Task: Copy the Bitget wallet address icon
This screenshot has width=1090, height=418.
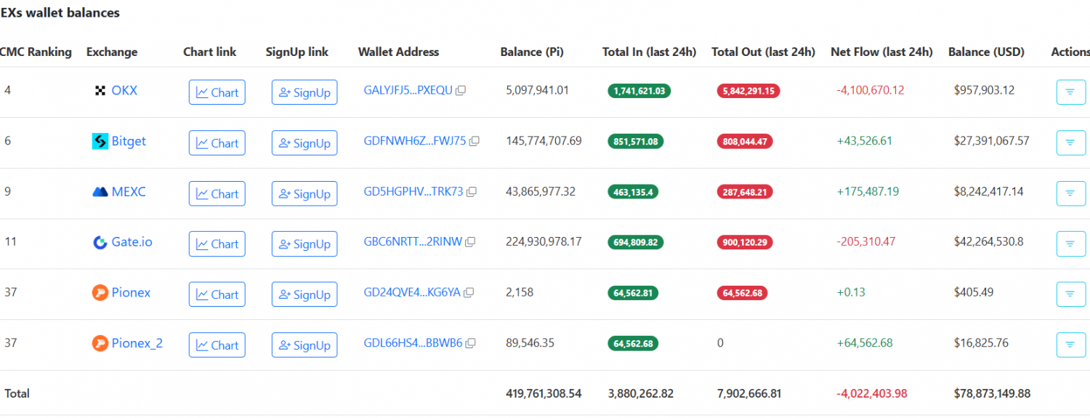Action: click(475, 142)
